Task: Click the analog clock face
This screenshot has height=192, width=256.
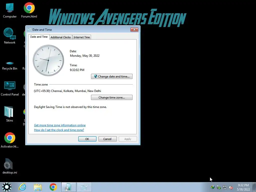Action: 48,60
